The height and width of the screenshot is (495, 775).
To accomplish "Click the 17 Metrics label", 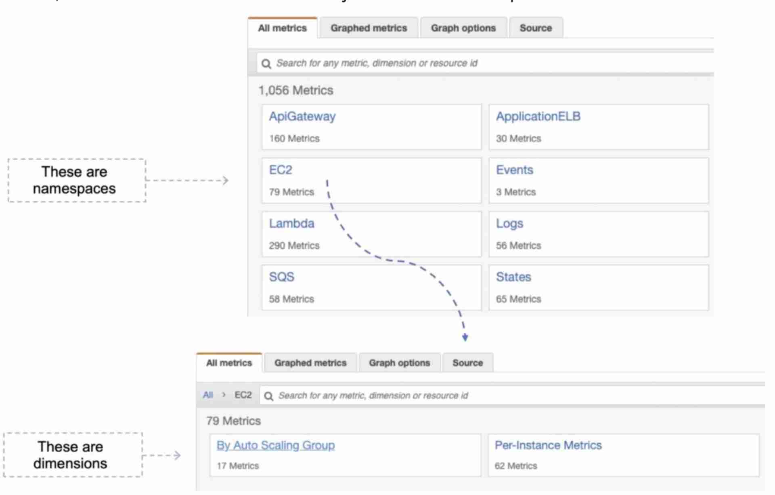I will (x=238, y=466).
